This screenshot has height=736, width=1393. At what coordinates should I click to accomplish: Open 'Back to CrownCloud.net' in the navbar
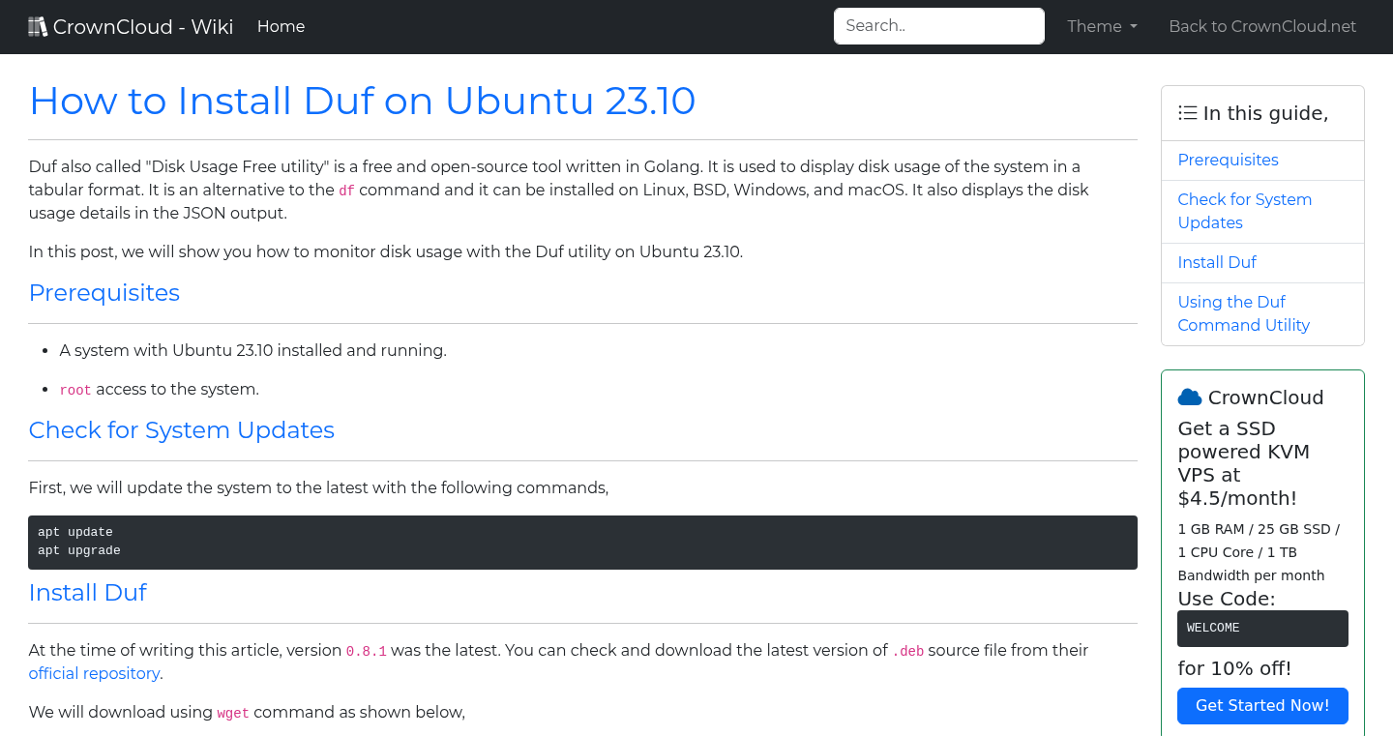coord(1262,26)
